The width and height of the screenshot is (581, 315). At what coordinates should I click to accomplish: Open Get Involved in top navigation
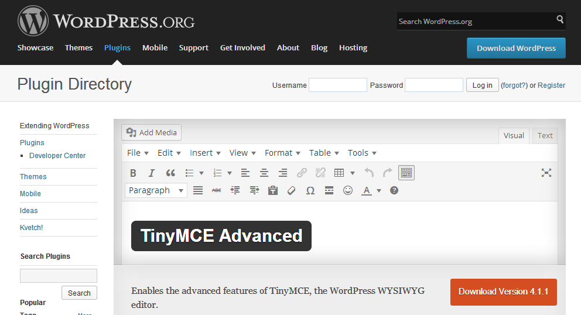(x=242, y=48)
